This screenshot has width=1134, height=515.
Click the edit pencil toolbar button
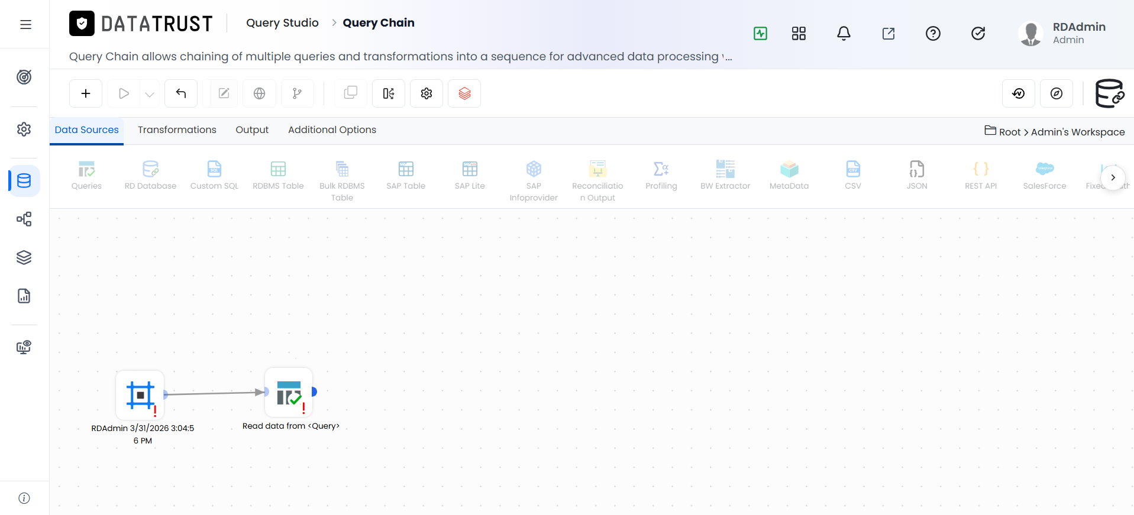tap(224, 93)
